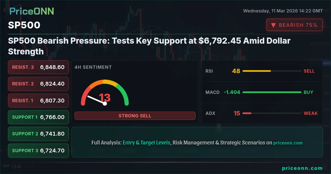The height and width of the screenshot is (174, 331).
Task: Select the RESIST. 3 level 6,848.60
Action: tap(38, 67)
